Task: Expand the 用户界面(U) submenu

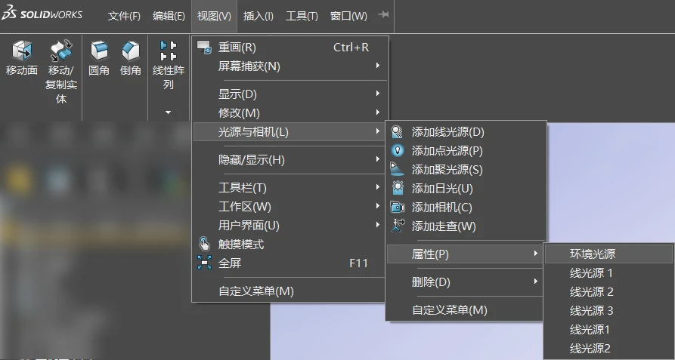Action: pyautogui.click(x=290, y=226)
